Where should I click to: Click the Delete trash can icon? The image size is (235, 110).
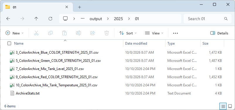pyautogui.click(x=107, y=33)
